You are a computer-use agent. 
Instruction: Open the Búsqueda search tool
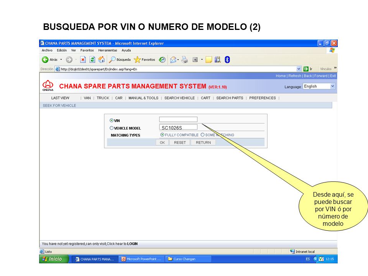point(120,60)
